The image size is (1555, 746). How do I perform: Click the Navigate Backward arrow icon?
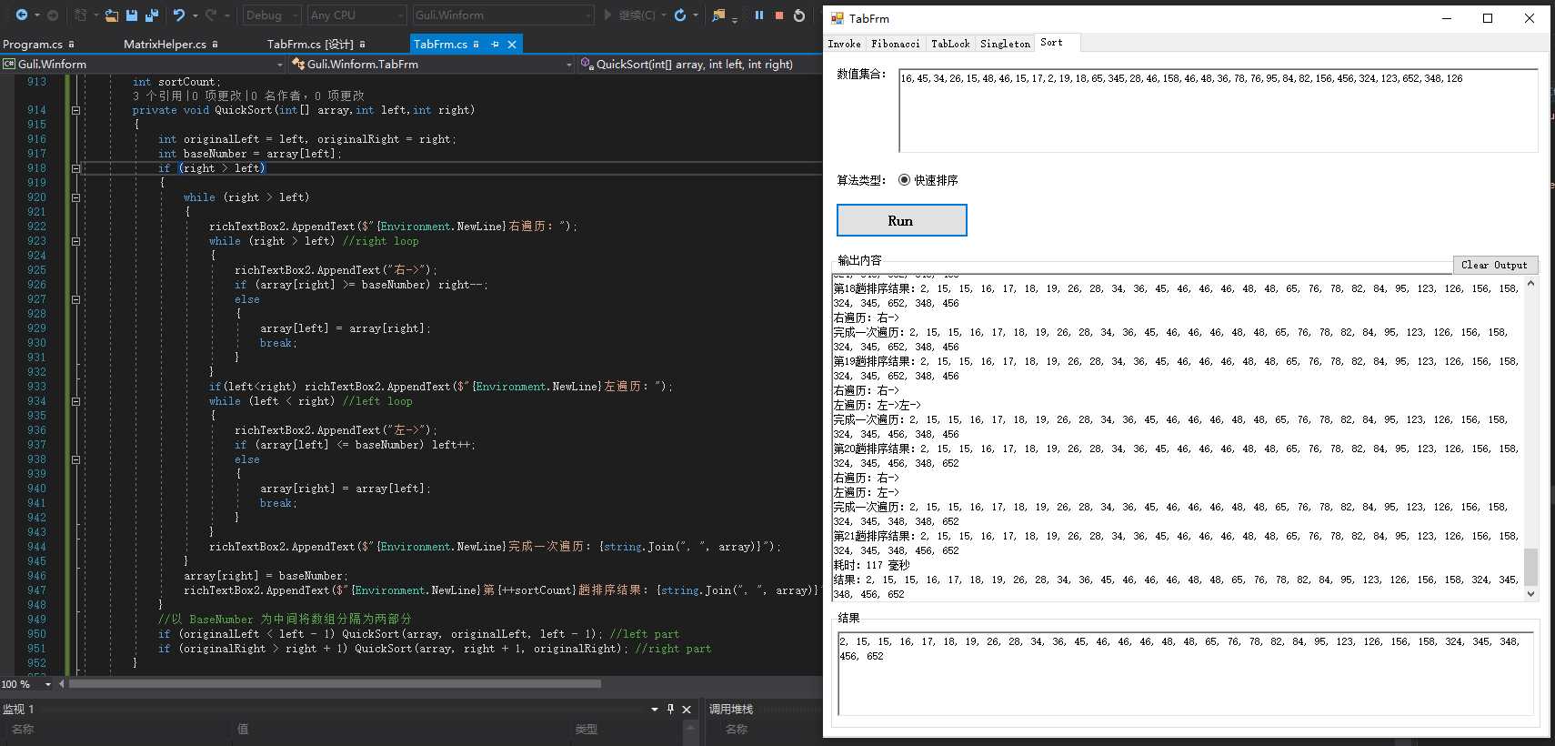(21, 15)
